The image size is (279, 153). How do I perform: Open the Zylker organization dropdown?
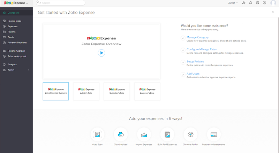pyautogui.click(x=233, y=3)
